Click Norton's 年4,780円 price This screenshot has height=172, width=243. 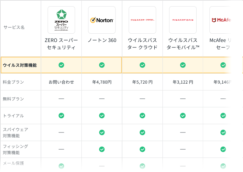point(102,82)
